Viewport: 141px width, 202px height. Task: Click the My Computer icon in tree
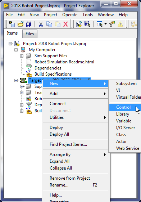point(23,50)
